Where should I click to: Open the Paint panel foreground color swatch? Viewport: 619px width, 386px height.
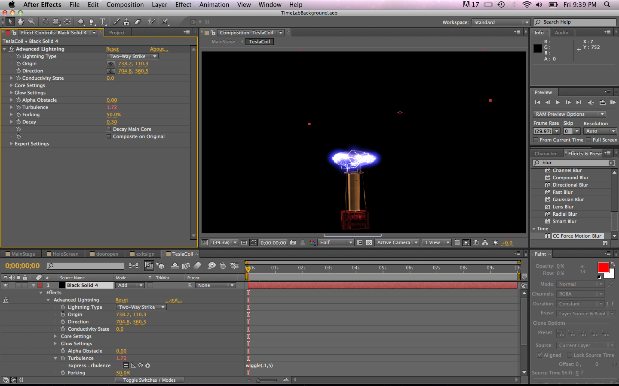pyautogui.click(x=603, y=268)
